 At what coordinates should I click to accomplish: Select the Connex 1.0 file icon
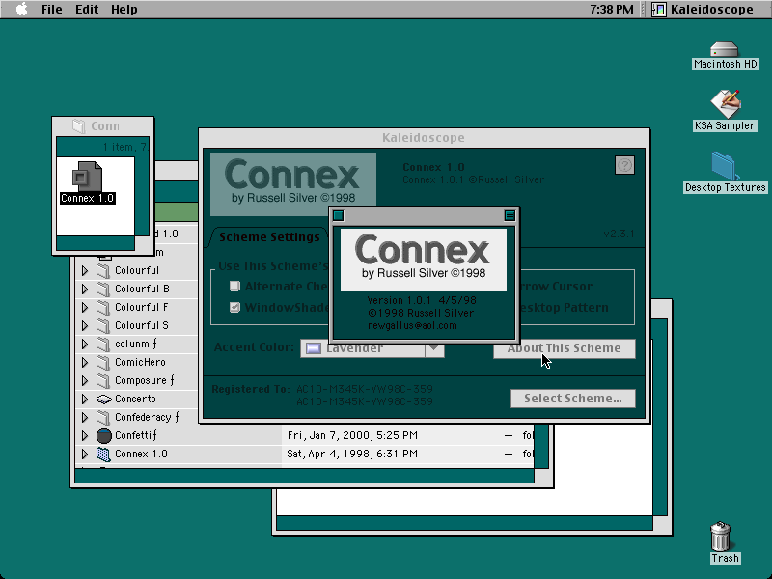(x=87, y=177)
